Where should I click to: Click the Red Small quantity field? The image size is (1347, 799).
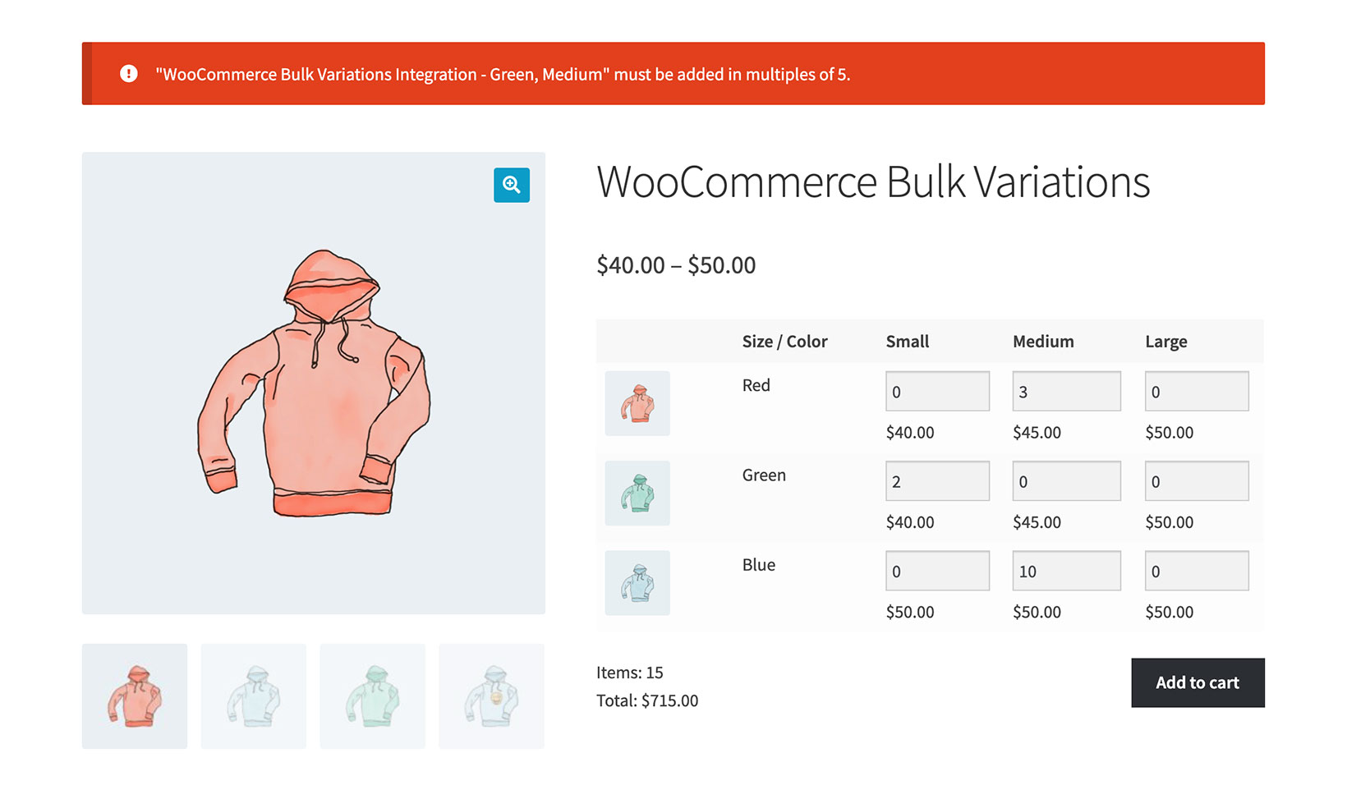tap(936, 391)
